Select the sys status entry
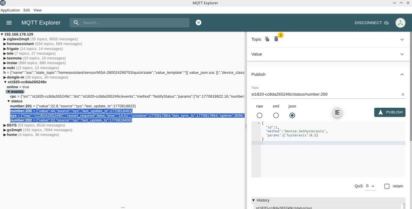The height and width of the screenshot is (209, 412). coord(128,116)
